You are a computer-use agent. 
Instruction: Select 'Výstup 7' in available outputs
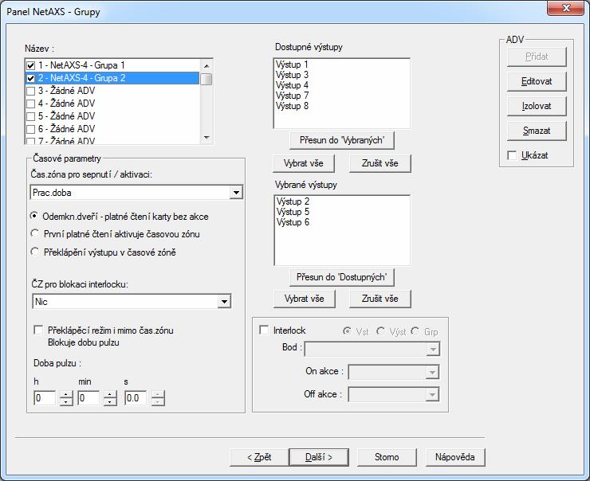(292, 96)
